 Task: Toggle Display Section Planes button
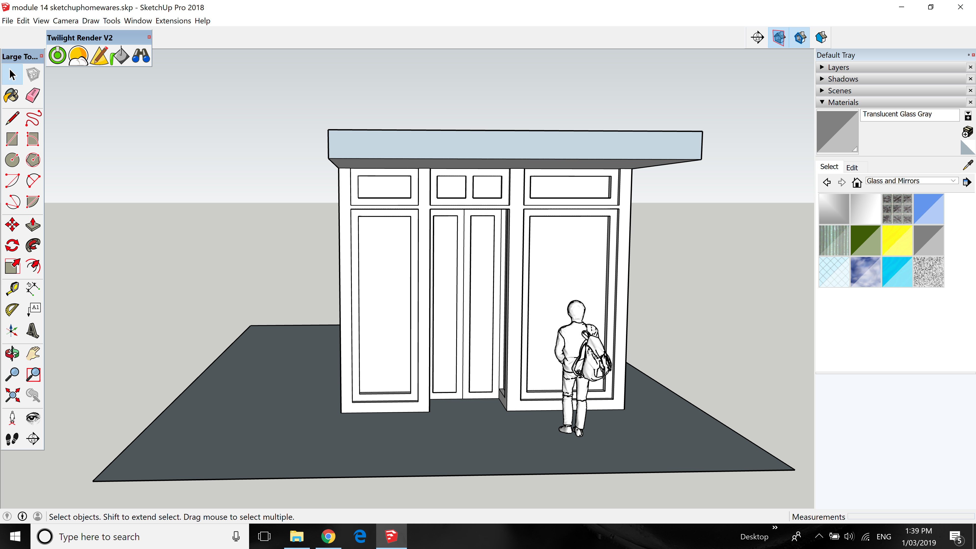coord(778,37)
